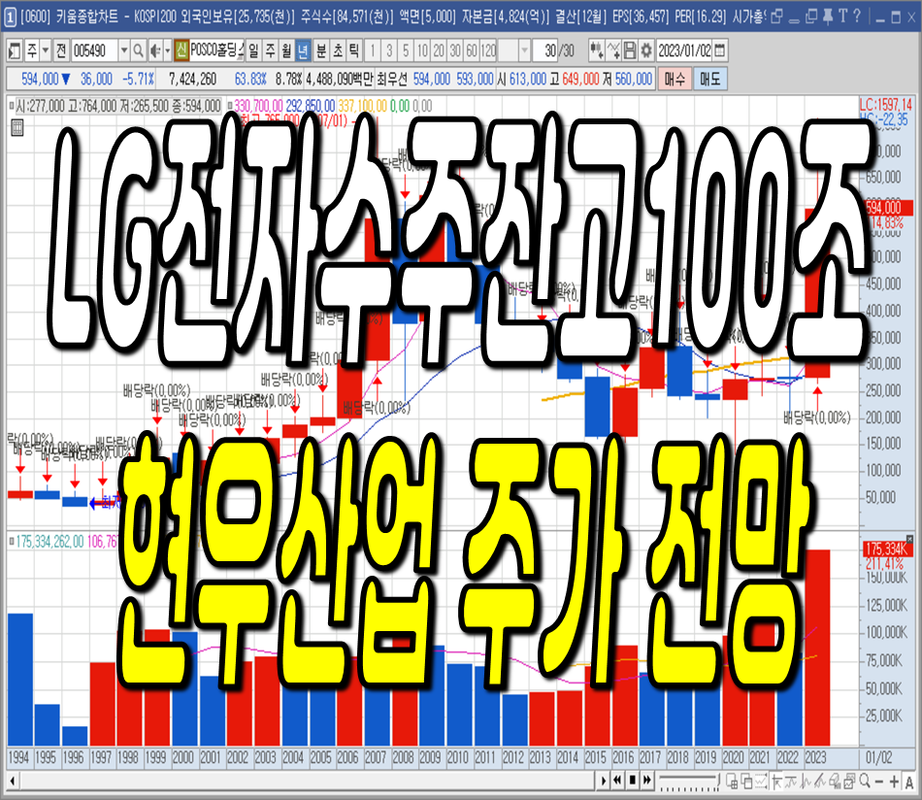Click the magnifier stock search icon
Image resolution: width=922 pixels, height=800 pixels.
point(138,51)
